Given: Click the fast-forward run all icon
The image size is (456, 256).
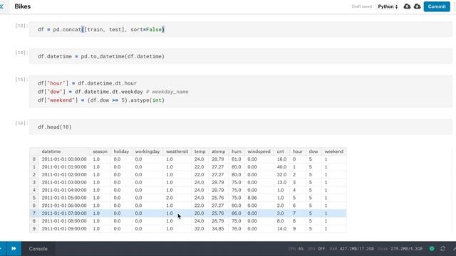Looking at the screenshot, I should [14, 248].
